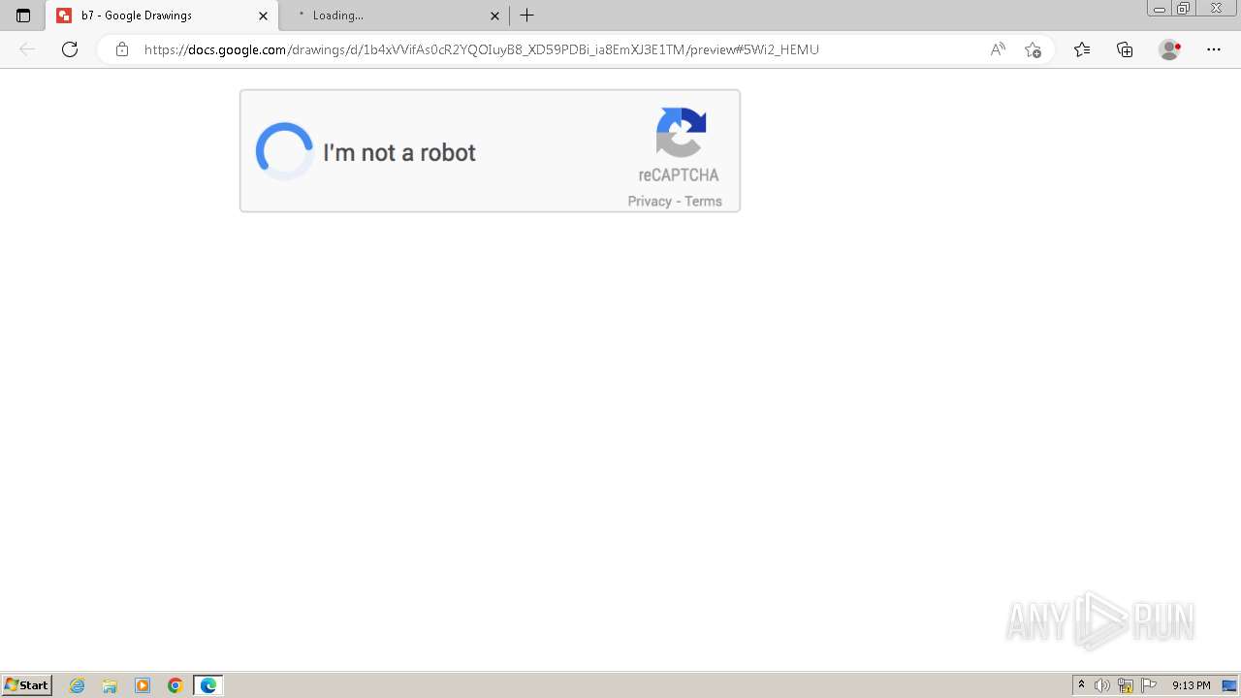Open Action Center flag icon
Image resolution: width=1241 pixels, height=698 pixels.
point(1149,685)
